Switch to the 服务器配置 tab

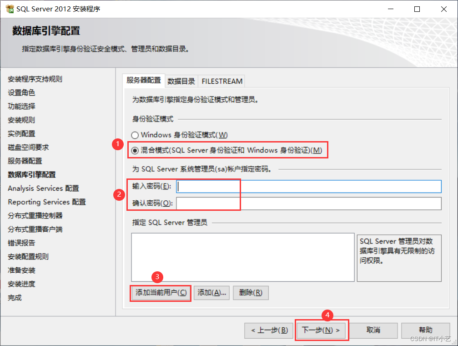(143, 80)
